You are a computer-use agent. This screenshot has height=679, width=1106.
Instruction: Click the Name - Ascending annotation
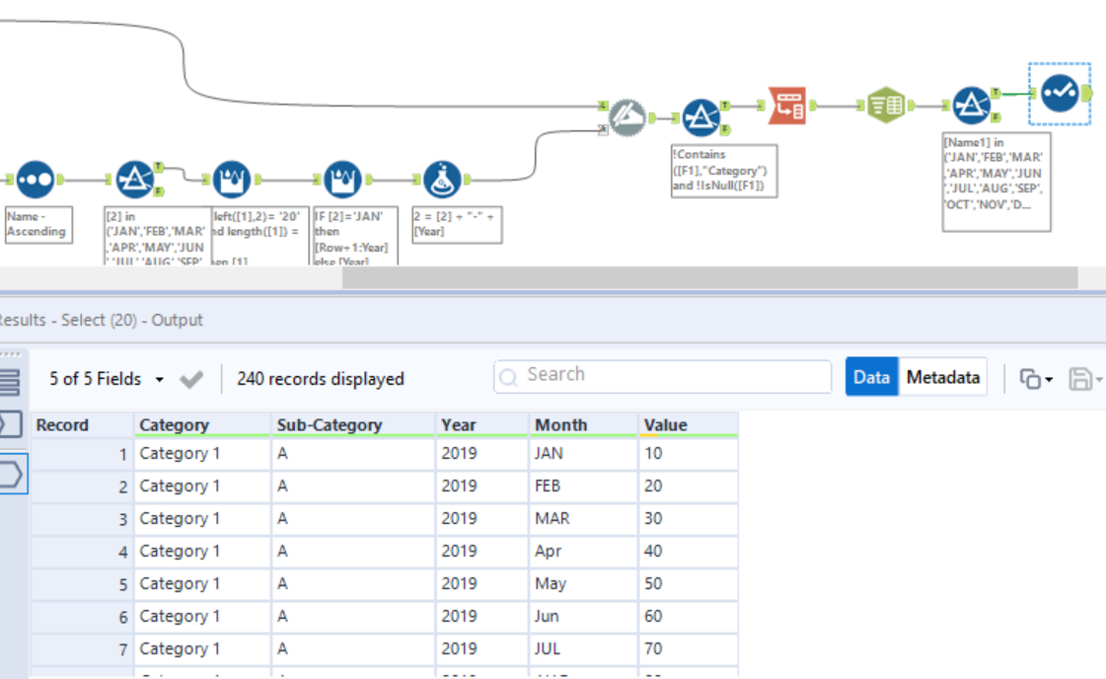37,224
